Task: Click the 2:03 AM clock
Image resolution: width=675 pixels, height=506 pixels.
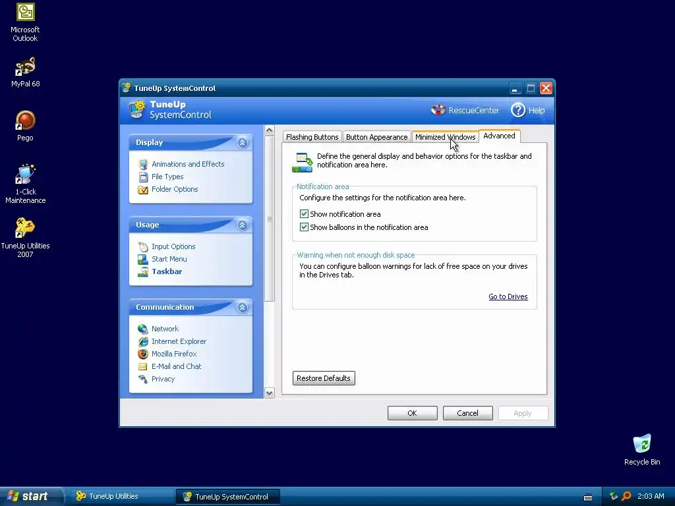Action: coord(651,496)
